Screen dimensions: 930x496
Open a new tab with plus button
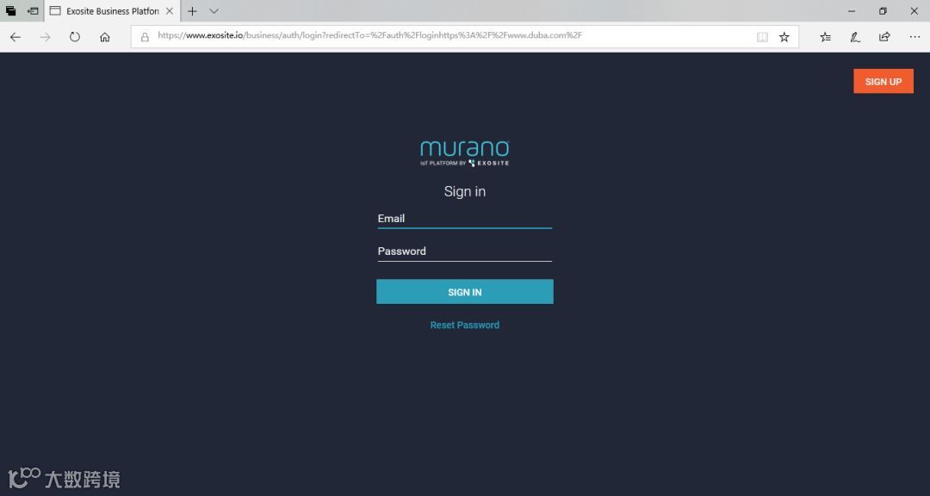click(192, 10)
